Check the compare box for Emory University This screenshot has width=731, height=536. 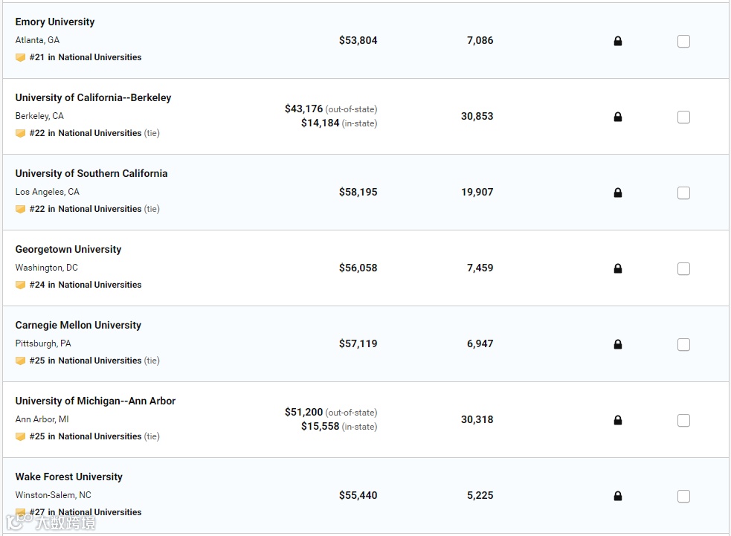683,42
